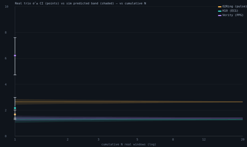Click the chart title text
This screenshot has width=247, height=147.
click(80, 3)
